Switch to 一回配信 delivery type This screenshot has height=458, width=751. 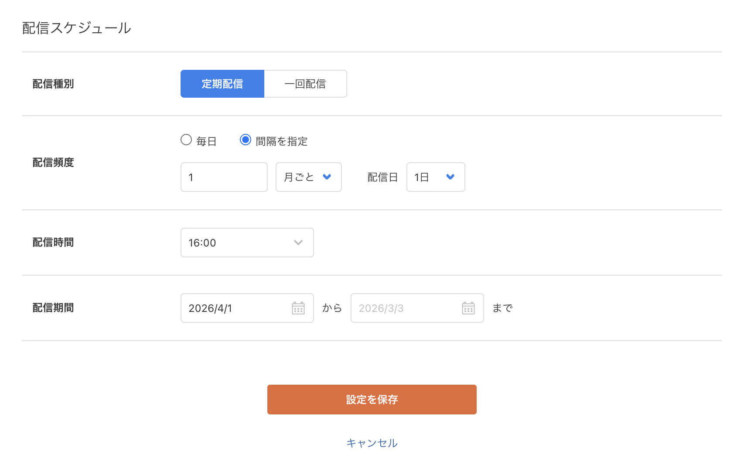click(x=305, y=84)
